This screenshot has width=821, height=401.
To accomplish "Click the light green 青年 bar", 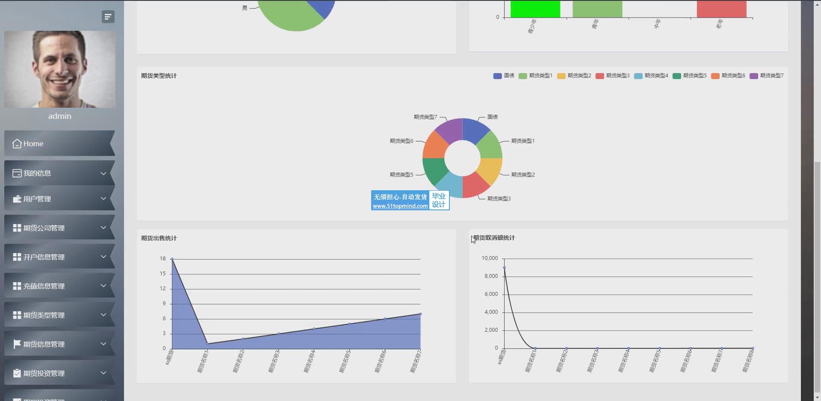I will pos(597,9).
